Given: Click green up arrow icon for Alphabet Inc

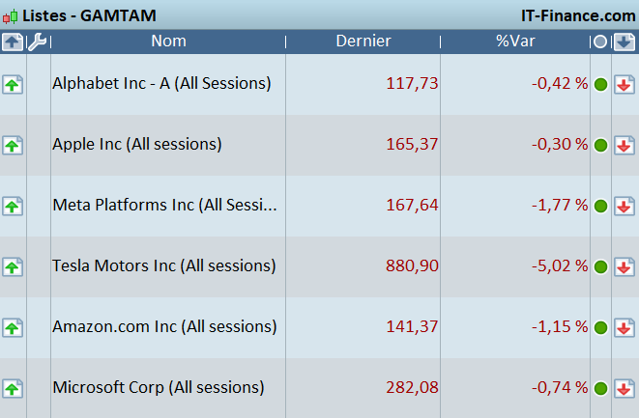Looking at the screenshot, I should (12, 84).
